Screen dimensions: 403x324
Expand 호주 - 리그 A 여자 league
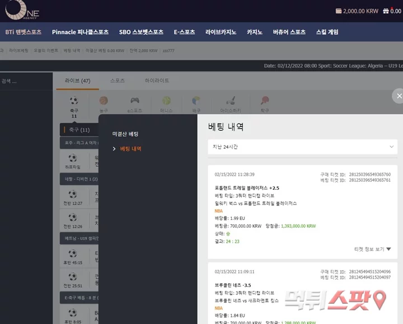click(x=79, y=143)
